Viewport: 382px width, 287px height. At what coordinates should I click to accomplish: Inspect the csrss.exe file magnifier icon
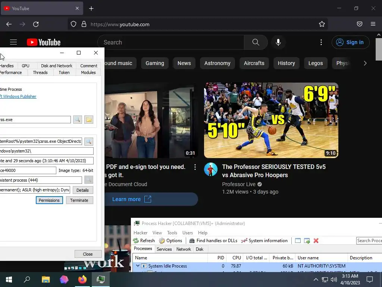coord(78,120)
